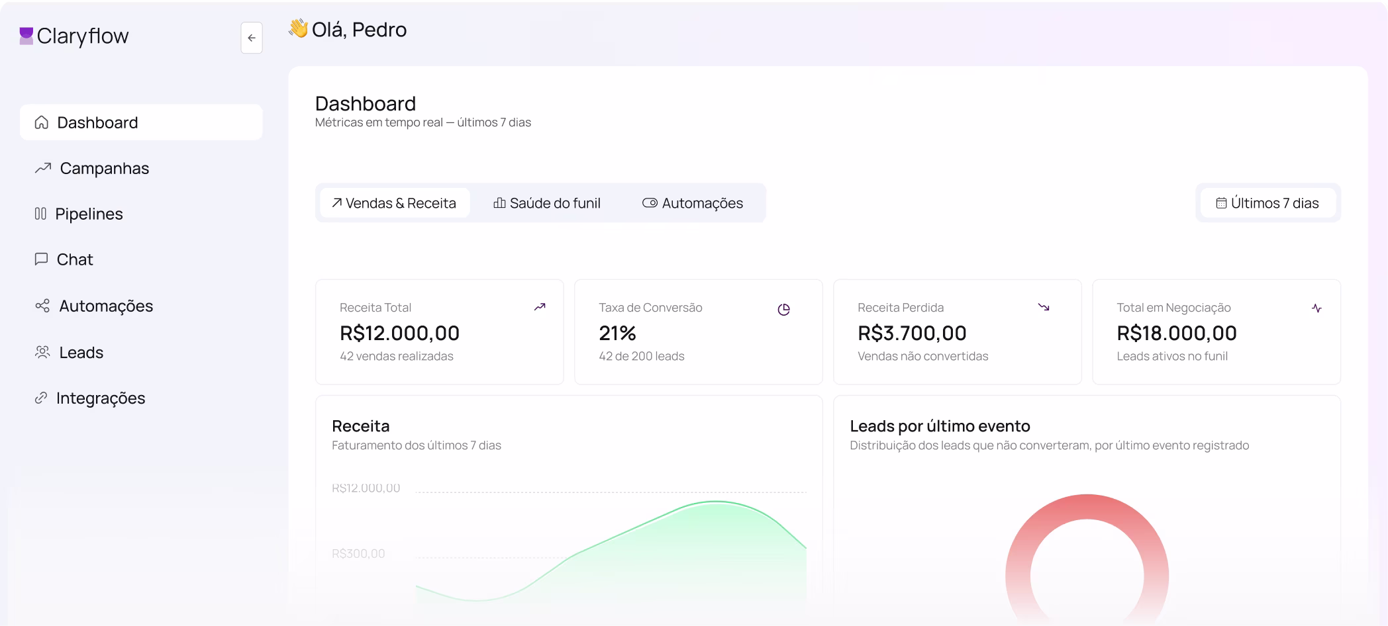The height and width of the screenshot is (626, 1388).
Task: Open the Automações tab in dashboard
Action: coord(693,203)
